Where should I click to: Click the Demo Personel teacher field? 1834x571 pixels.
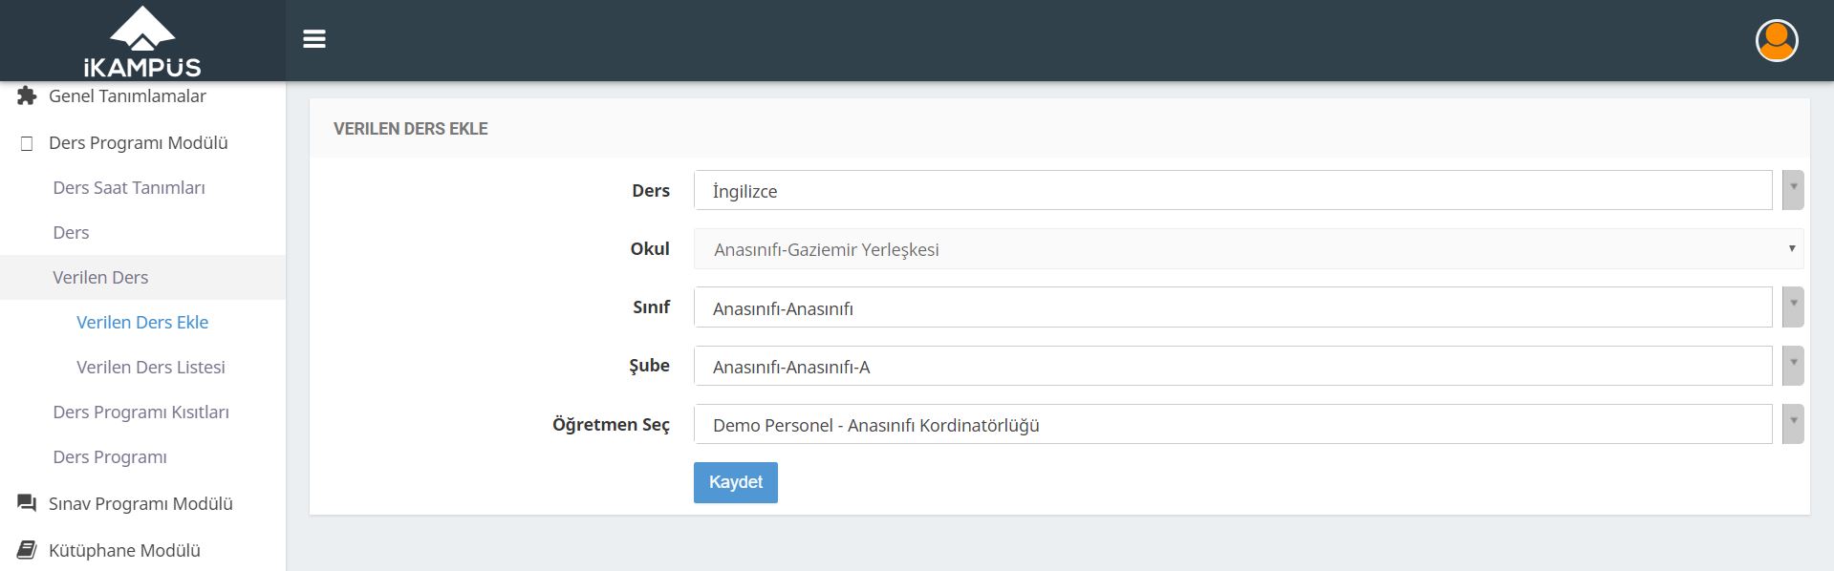click(x=1233, y=424)
